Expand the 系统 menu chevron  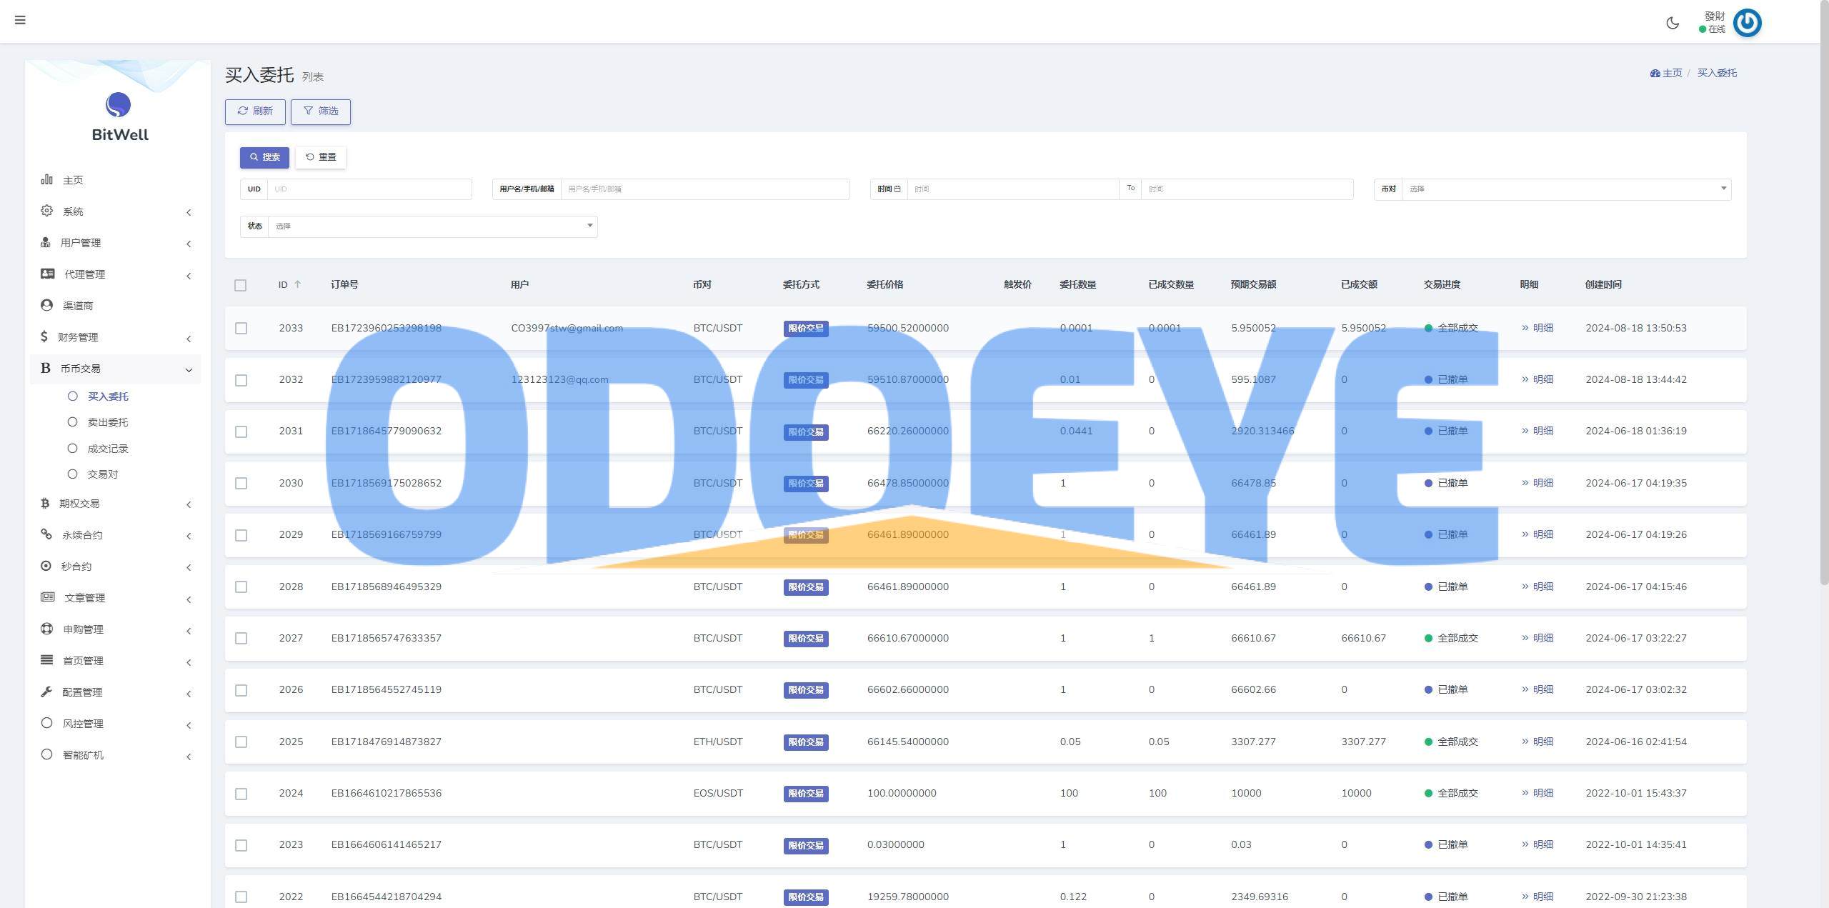point(189,212)
